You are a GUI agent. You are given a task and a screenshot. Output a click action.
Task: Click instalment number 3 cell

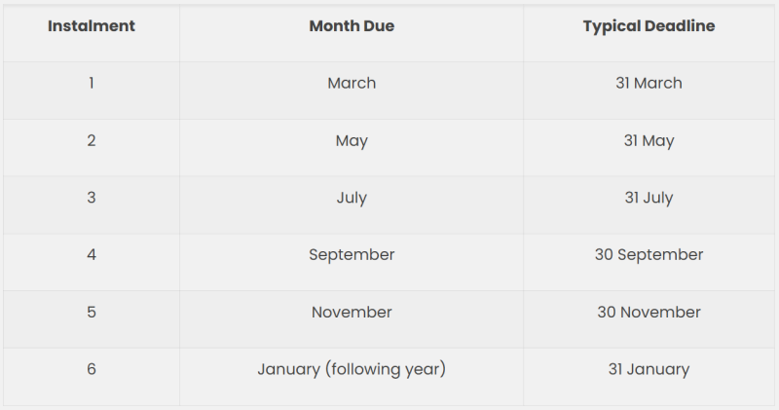[92, 198]
